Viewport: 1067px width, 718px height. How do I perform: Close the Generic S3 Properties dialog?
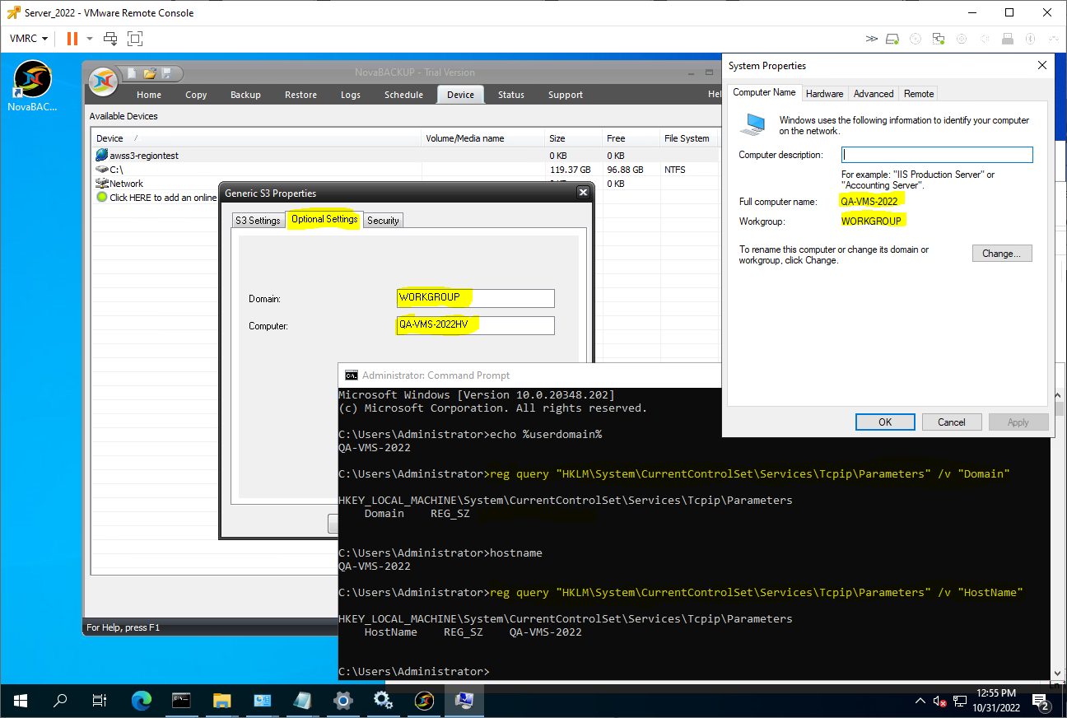[x=583, y=193]
